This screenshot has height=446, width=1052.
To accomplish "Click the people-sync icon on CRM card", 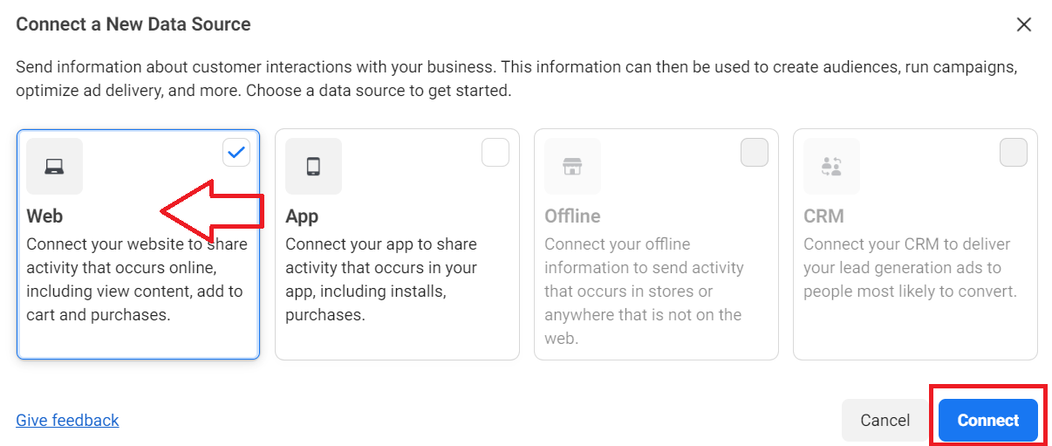I will pos(831,166).
